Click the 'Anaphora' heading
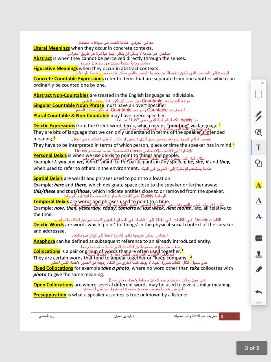271x362 pixels. pyautogui.click(x=44, y=241)
